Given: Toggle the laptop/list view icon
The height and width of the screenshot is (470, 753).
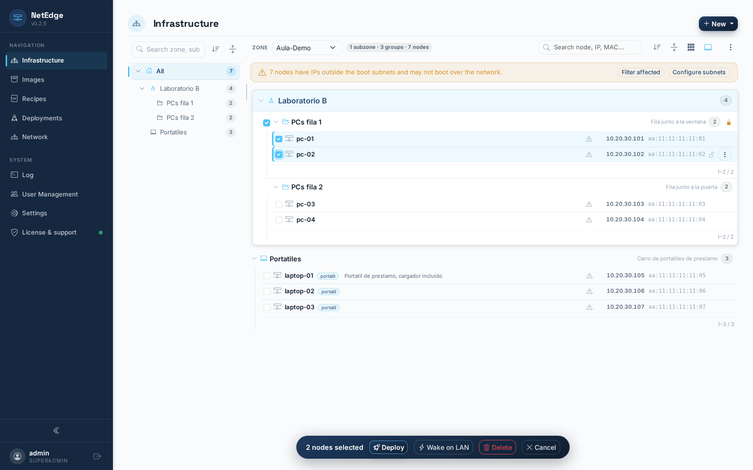Looking at the screenshot, I should [x=708, y=47].
